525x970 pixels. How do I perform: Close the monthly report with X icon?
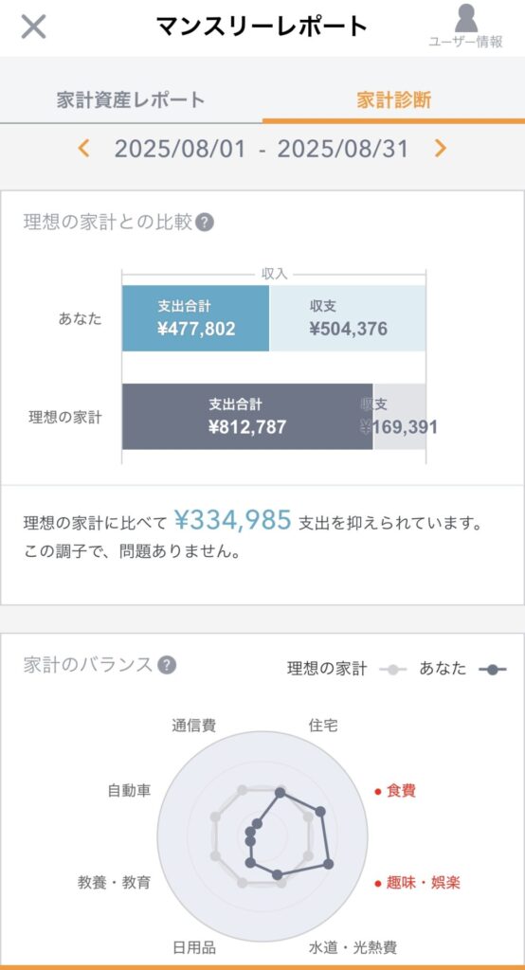[33, 27]
